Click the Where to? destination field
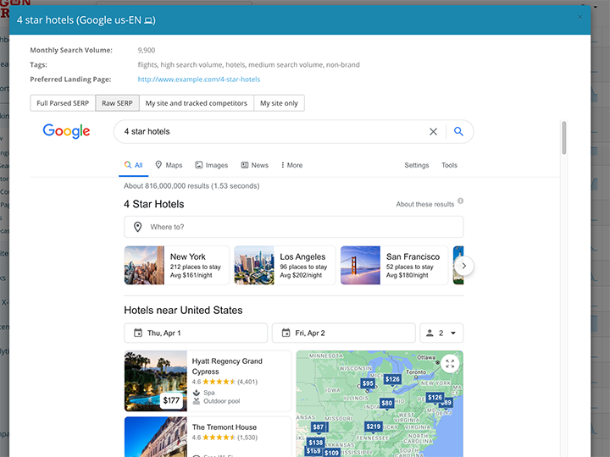The height and width of the screenshot is (457, 610). pos(293,227)
